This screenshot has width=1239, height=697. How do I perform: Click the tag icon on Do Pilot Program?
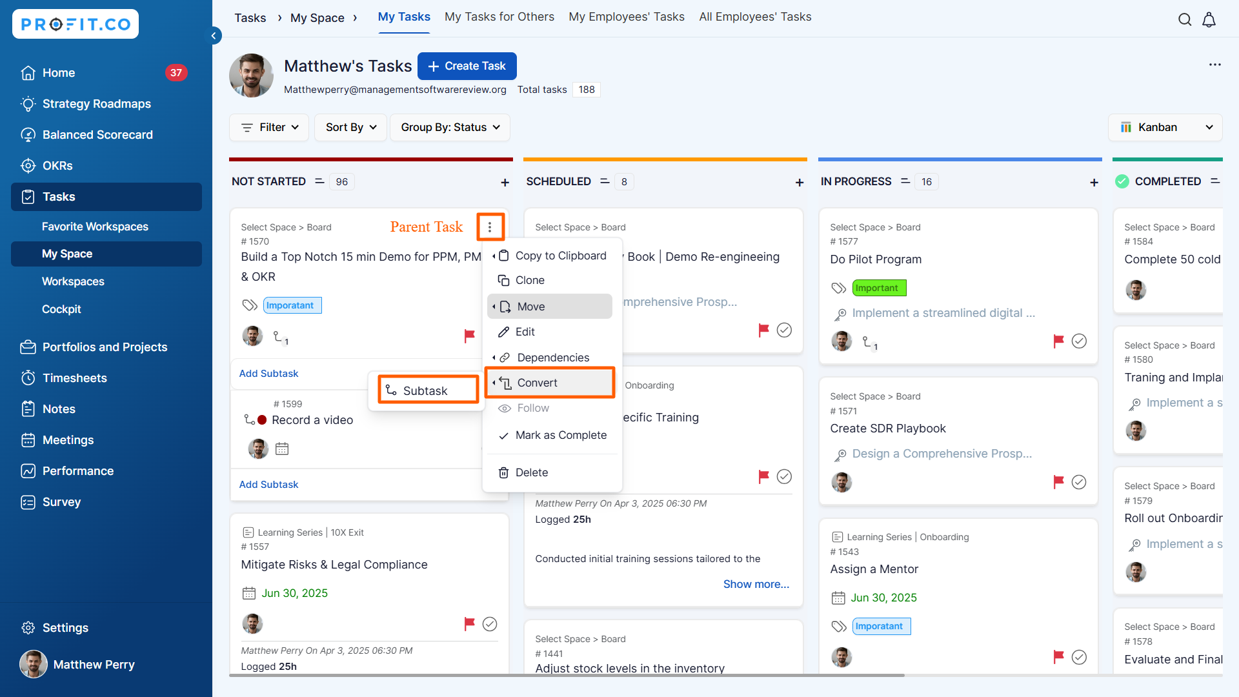click(838, 288)
